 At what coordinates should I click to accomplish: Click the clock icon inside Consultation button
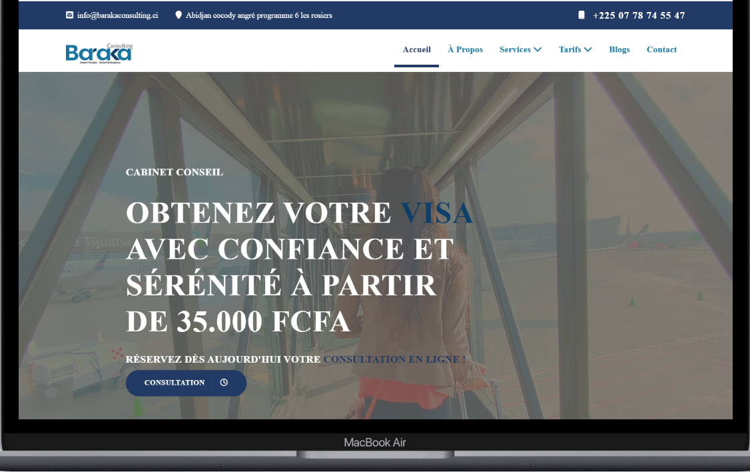[224, 383]
